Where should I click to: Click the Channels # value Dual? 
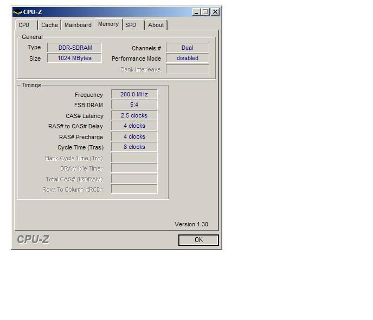tap(188, 48)
